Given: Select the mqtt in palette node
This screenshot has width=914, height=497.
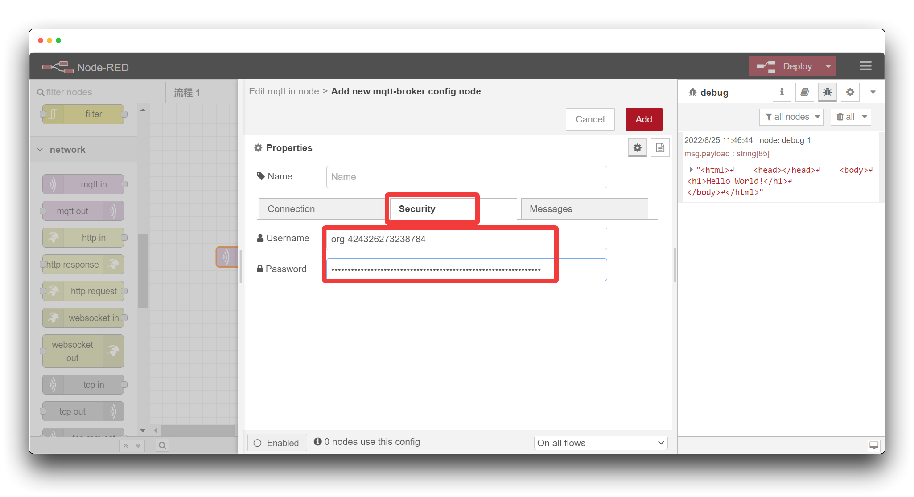Looking at the screenshot, I should click(83, 184).
